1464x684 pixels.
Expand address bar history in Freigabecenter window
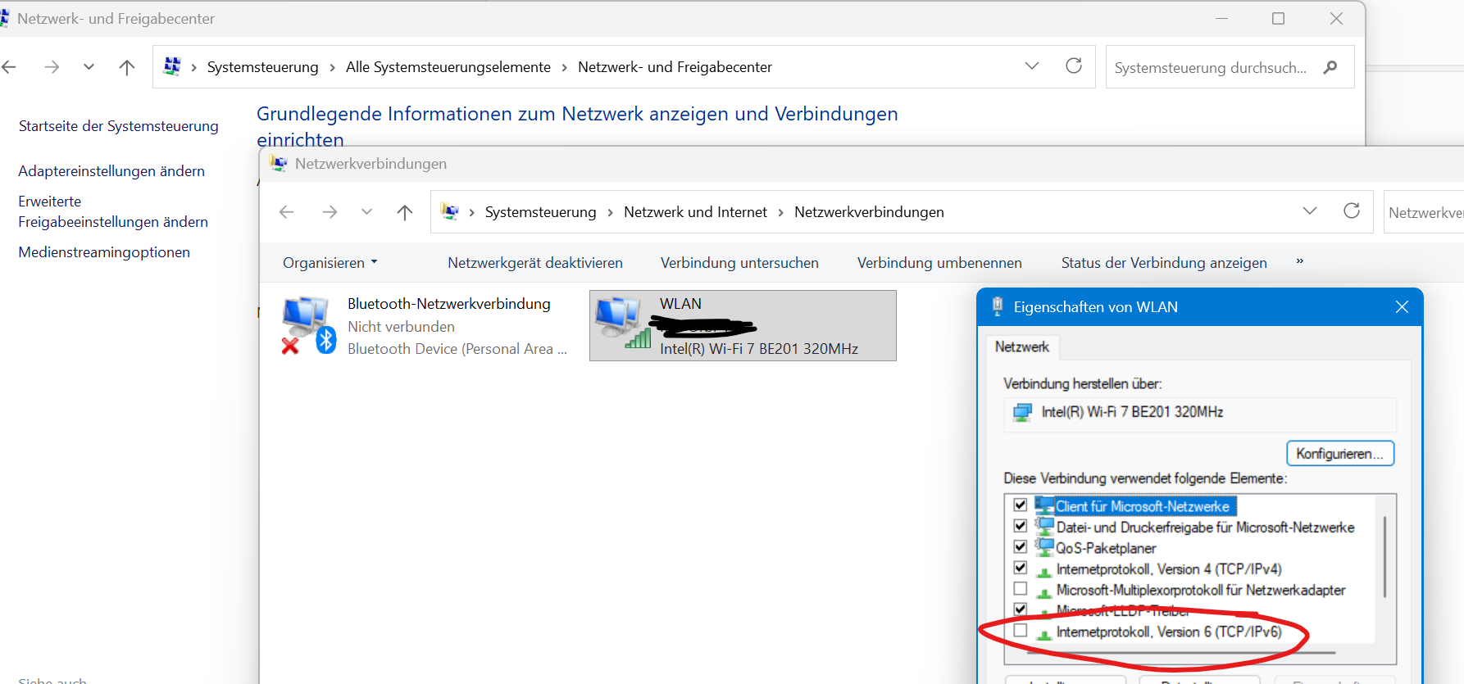click(1031, 66)
